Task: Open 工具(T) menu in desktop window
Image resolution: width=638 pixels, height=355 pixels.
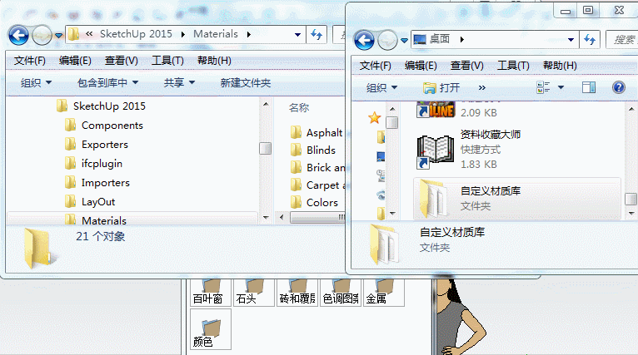Action: tap(513, 66)
